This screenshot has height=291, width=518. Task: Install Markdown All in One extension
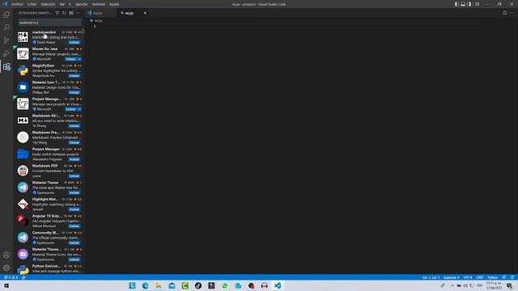click(x=74, y=126)
